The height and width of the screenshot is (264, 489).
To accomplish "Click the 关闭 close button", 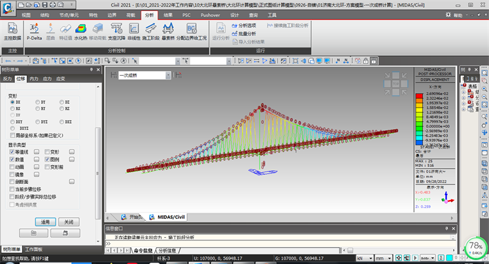I will (x=69, y=222).
